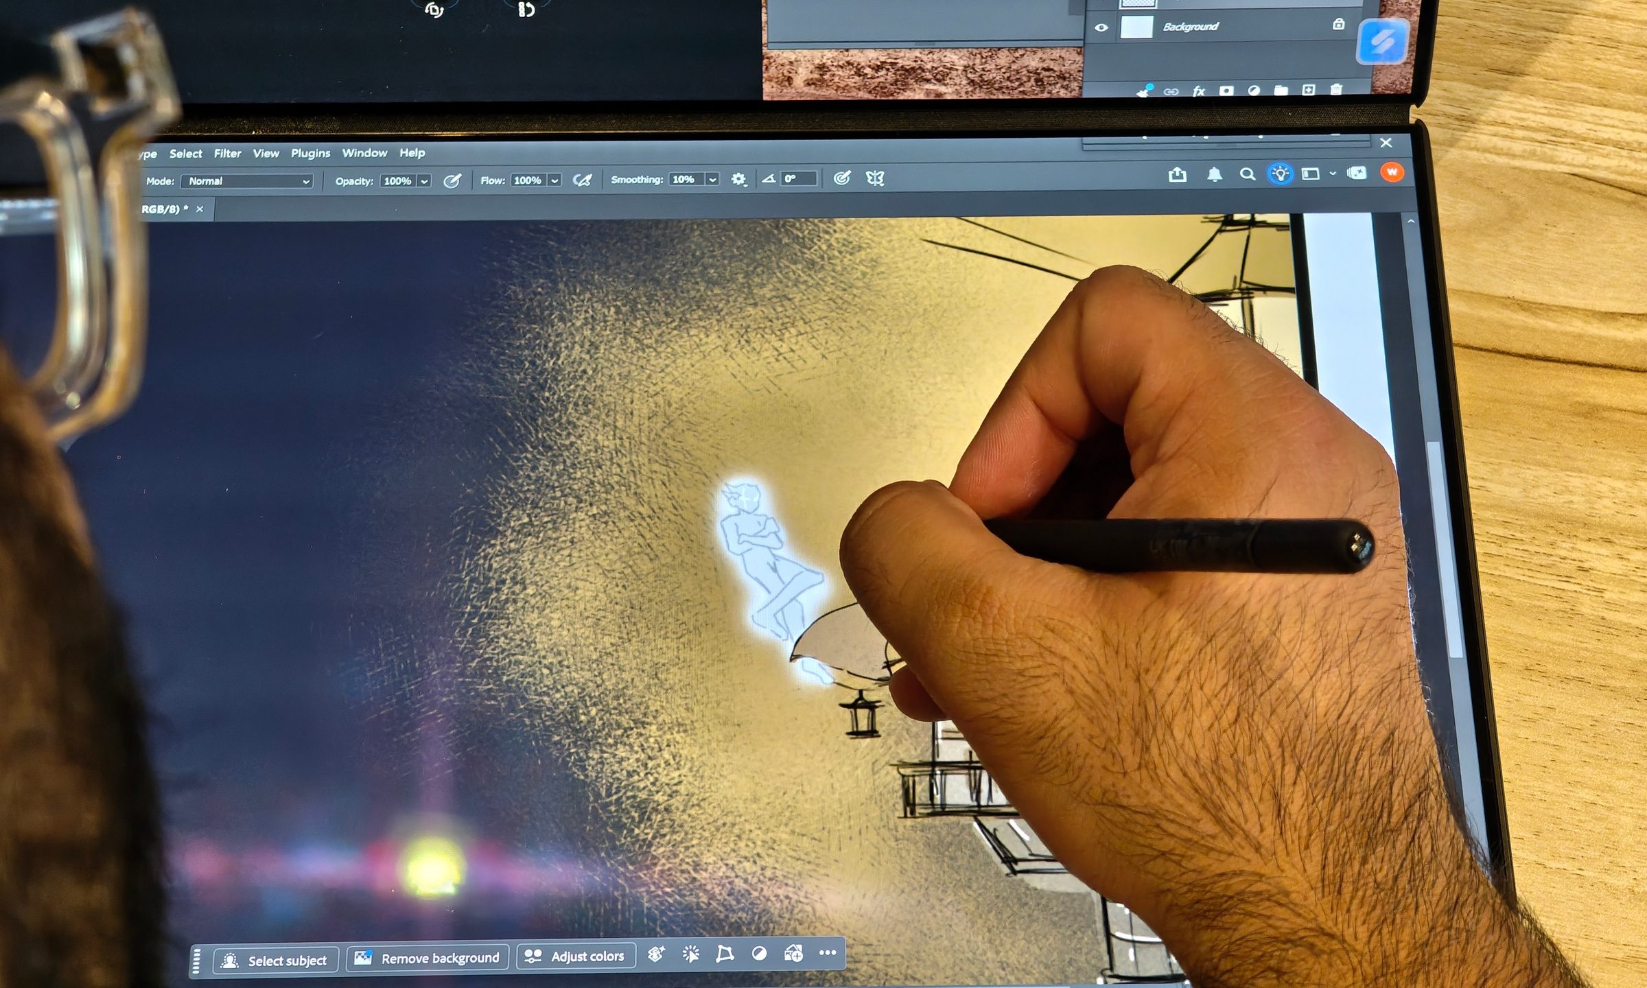Click the adjustment half-circle icon in contextual bar
This screenshot has width=1647, height=988.
(759, 953)
